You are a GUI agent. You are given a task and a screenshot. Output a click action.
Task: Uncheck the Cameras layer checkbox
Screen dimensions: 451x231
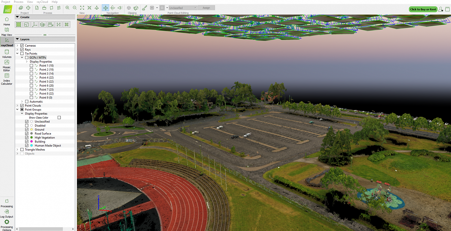[x=22, y=45]
